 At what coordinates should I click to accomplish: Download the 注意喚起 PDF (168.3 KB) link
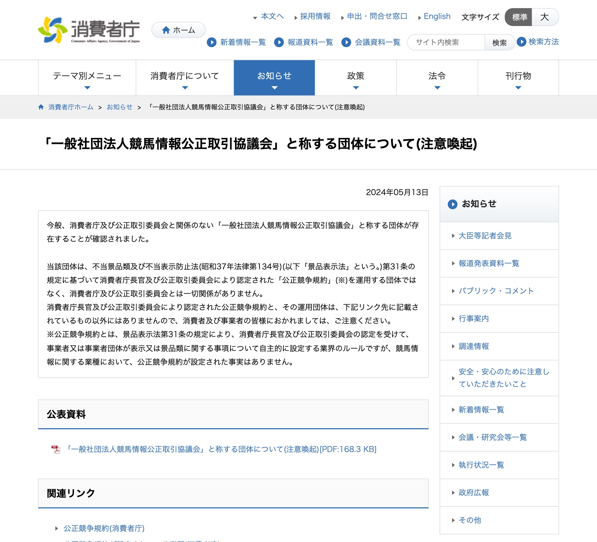pyautogui.click(x=221, y=449)
